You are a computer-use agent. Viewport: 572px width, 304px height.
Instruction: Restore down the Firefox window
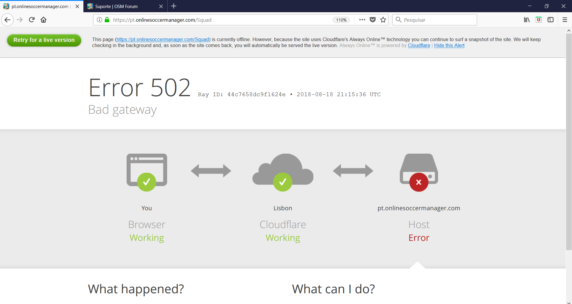click(547, 6)
